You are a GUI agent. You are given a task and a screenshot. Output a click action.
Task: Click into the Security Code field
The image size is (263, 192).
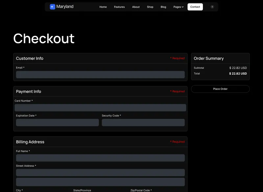[x=143, y=122]
